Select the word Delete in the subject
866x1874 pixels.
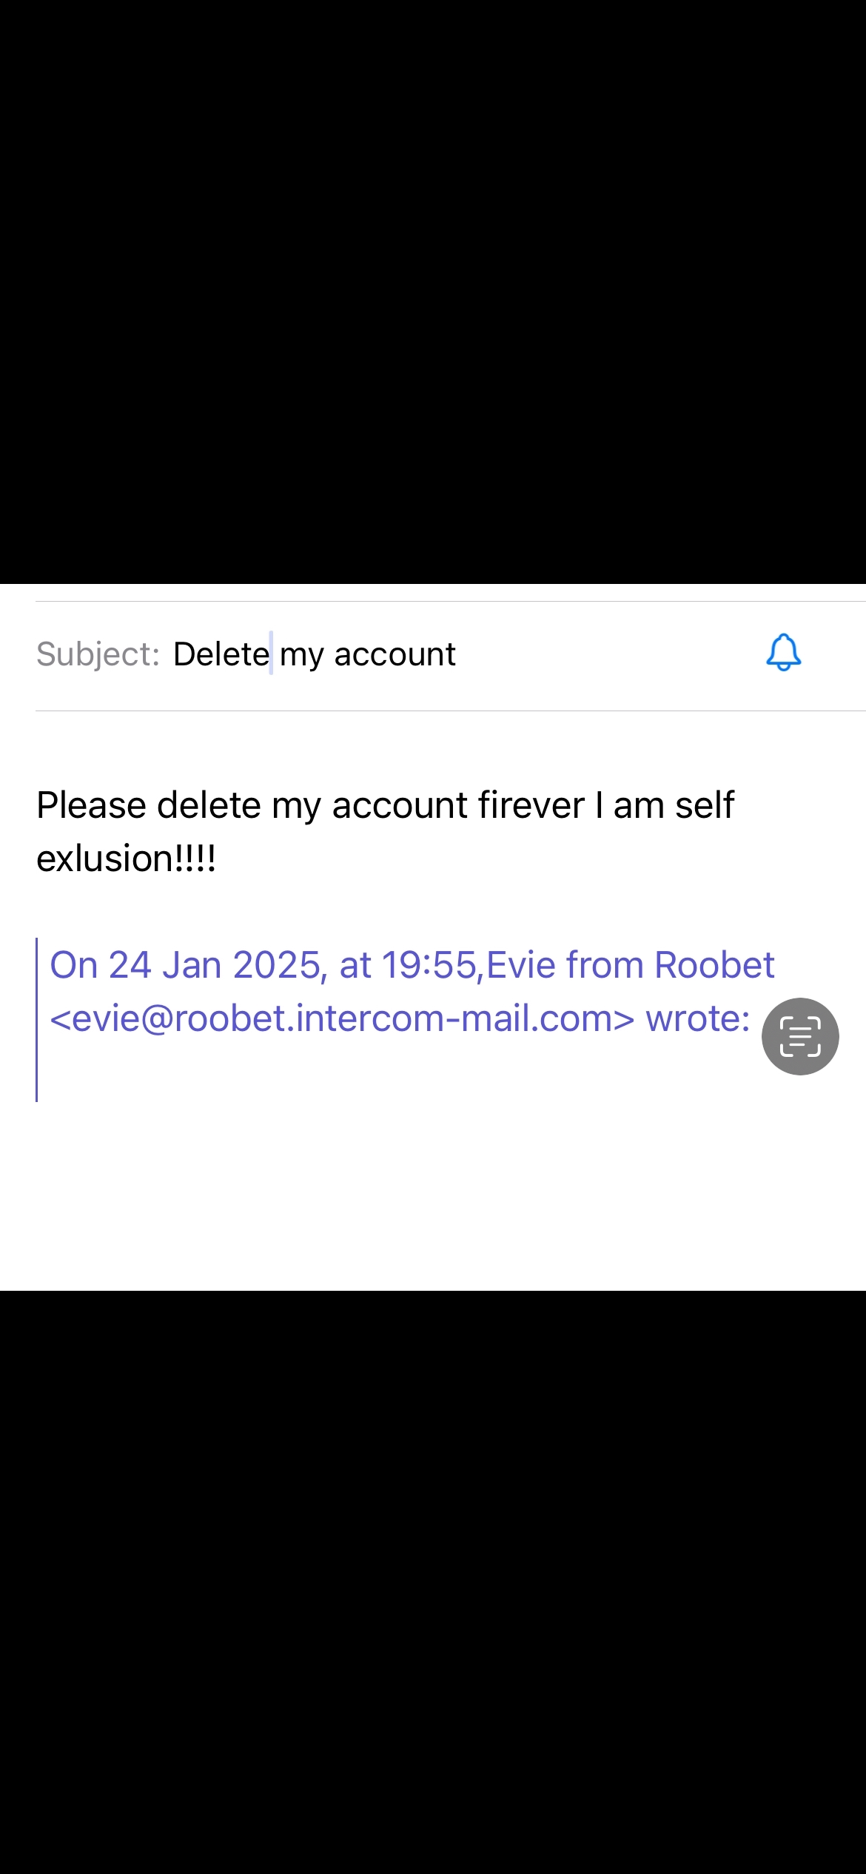(221, 654)
